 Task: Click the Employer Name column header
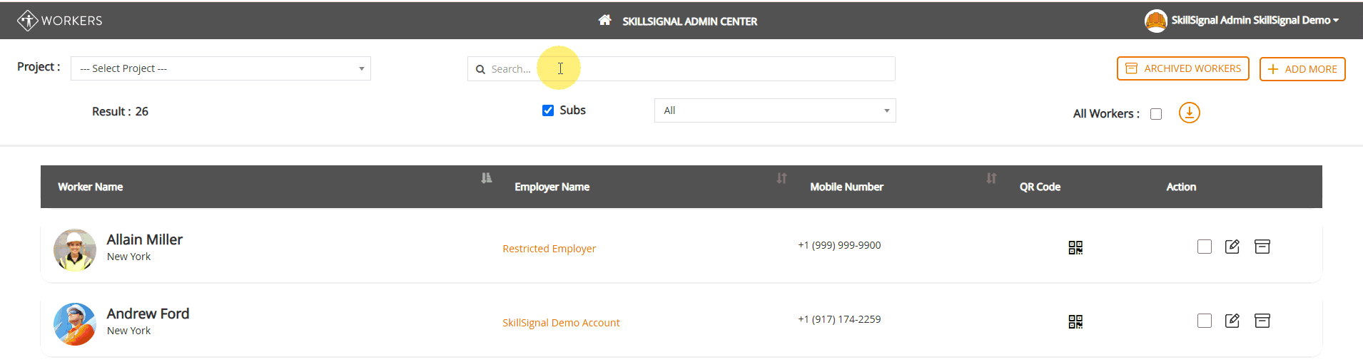tap(552, 187)
